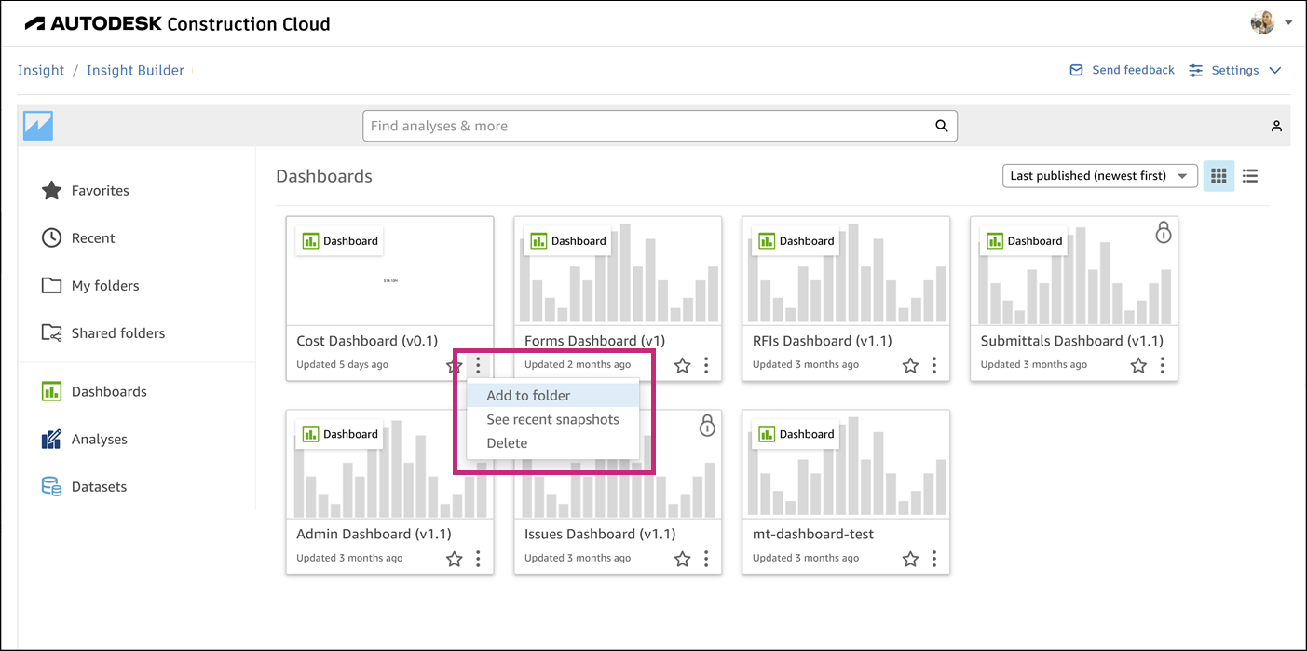This screenshot has height=651, width=1307.
Task: Toggle favorite star on Submittals Dashboard
Action: pyautogui.click(x=1138, y=366)
